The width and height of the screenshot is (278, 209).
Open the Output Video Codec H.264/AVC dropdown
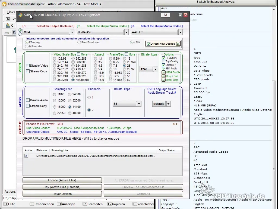tap(126, 32)
